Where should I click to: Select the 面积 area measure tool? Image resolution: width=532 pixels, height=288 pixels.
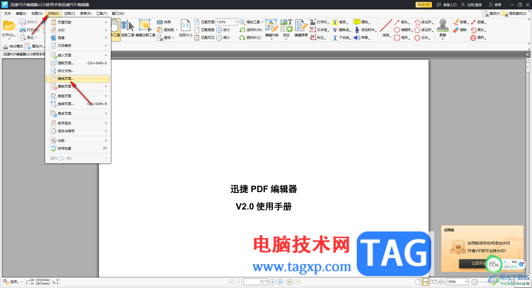(x=478, y=38)
